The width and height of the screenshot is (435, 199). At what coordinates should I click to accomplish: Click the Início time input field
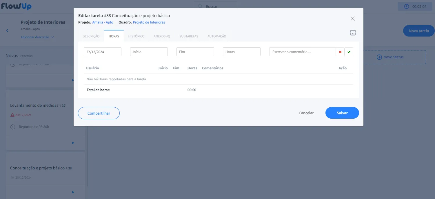tap(149, 52)
